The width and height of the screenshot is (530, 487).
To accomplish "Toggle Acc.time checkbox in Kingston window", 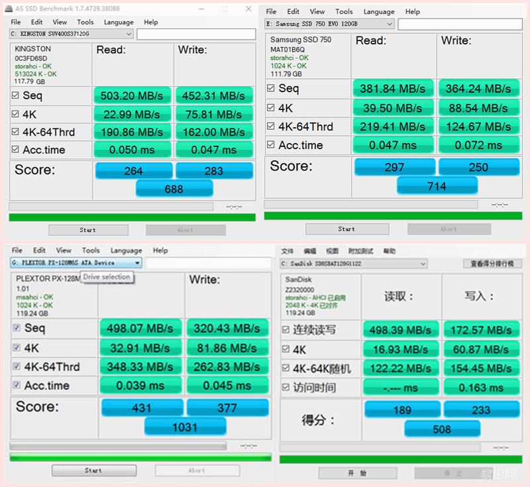I will click(x=15, y=149).
